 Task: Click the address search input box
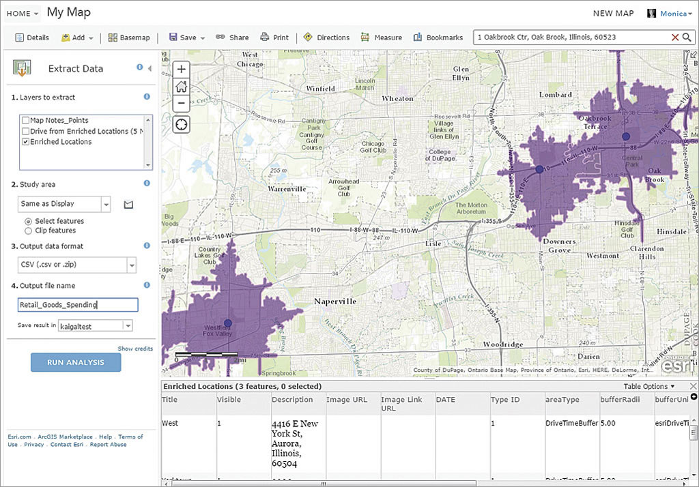[573, 38]
